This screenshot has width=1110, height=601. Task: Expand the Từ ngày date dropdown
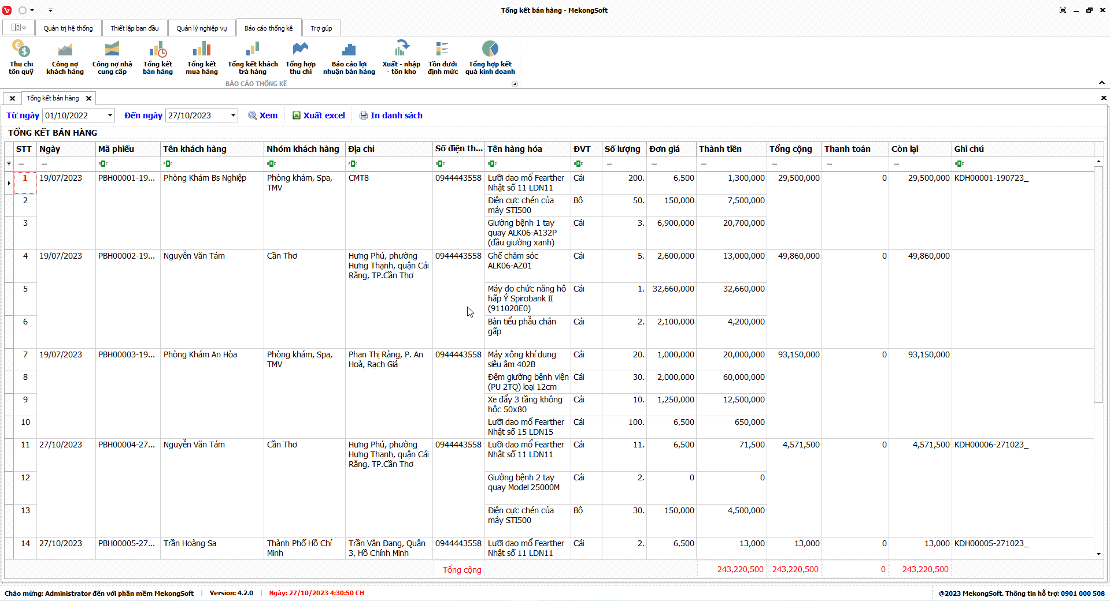[110, 115]
